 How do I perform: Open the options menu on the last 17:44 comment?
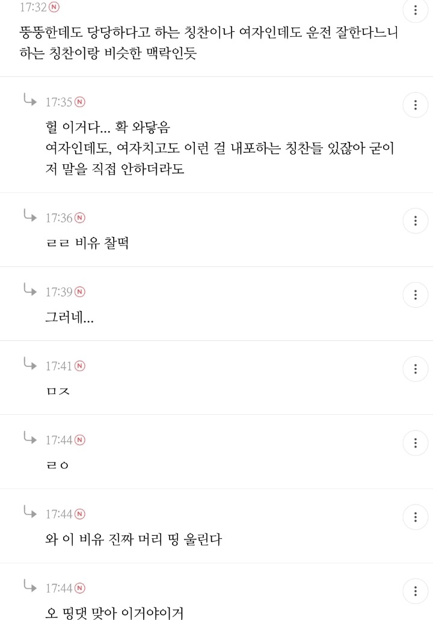416,591
